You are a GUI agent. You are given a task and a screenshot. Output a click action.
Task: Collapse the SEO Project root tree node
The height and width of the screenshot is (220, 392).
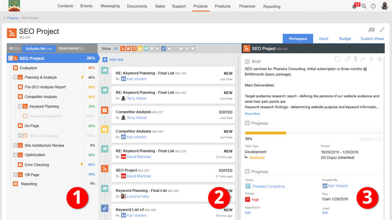(x=10, y=58)
